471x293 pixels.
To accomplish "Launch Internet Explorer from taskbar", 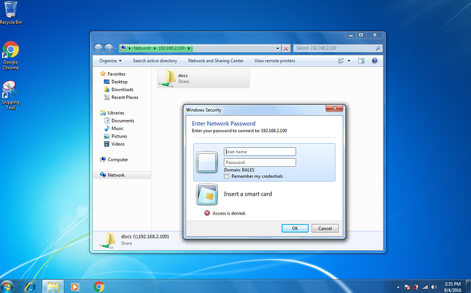I will pyautogui.click(x=30, y=287).
